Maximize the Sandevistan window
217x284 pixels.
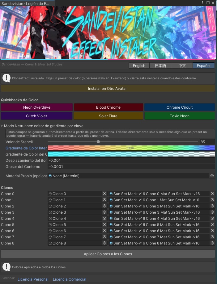pos(208,3)
